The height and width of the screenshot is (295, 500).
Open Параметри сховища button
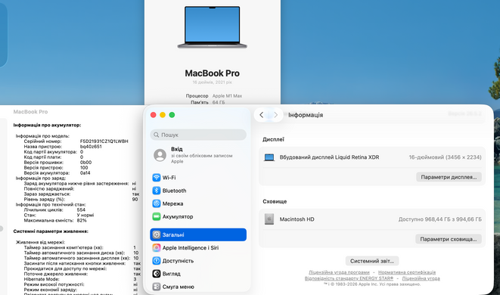(449, 239)
